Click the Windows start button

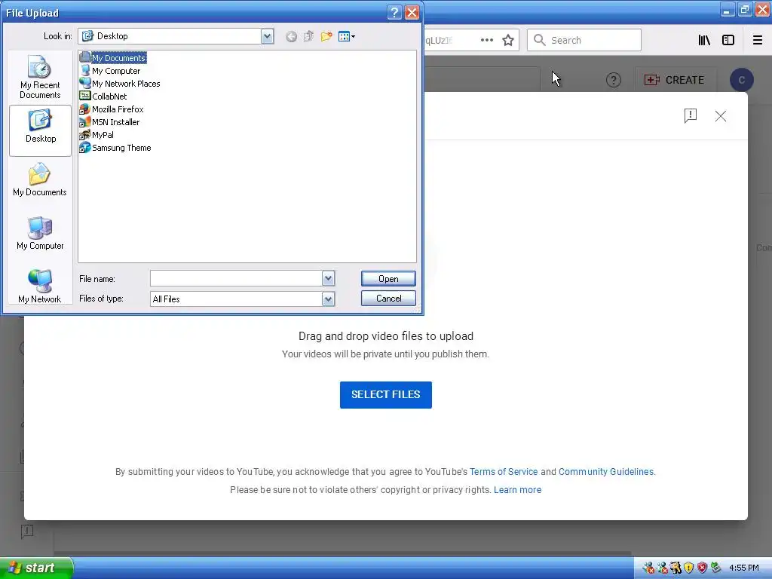click(x=36, y=568)
